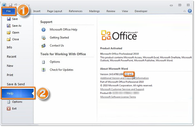Click Microsoft Office Professional 2010 product name
Image resolution: width=195 pixels, height=127 pixels.
point(119,54)
